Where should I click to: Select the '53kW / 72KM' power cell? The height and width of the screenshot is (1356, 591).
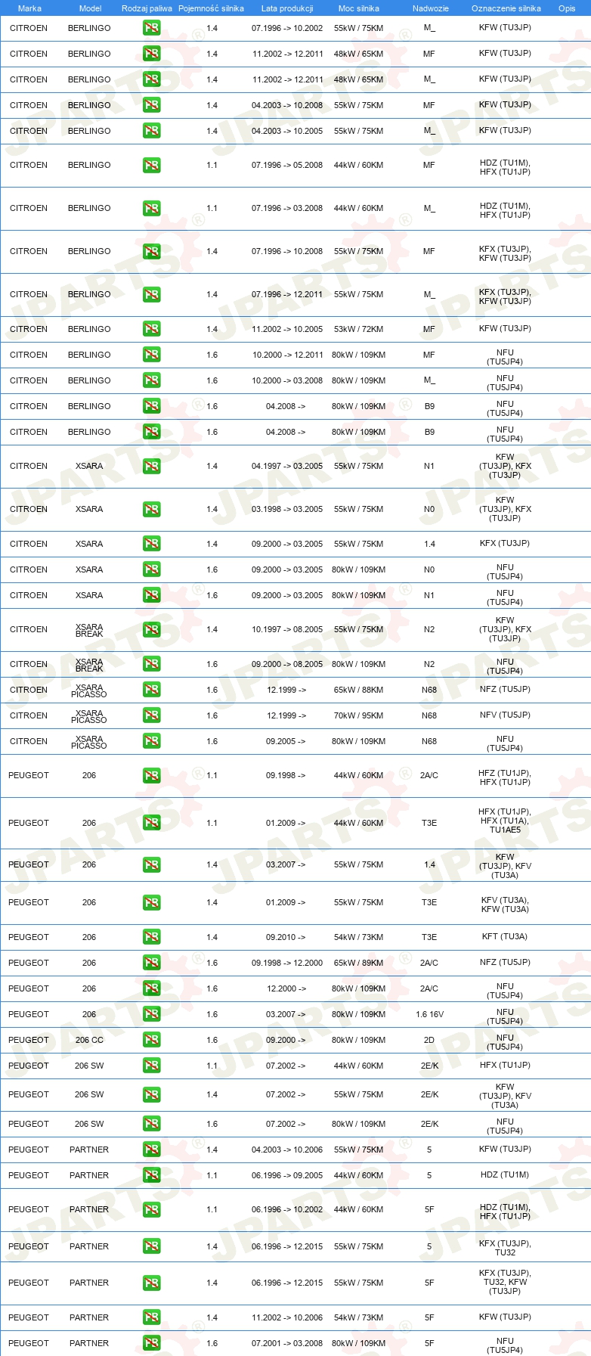coord(359,329)
